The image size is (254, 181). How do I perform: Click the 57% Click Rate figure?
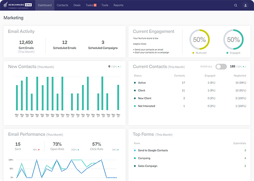click(x=96, y=144)
